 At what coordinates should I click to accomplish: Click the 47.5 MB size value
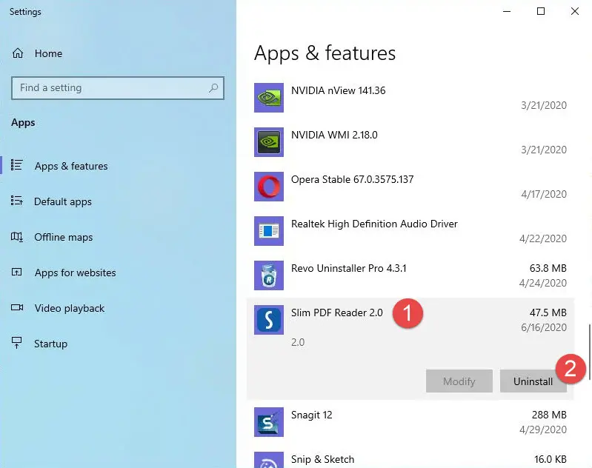tap(548, 312)
